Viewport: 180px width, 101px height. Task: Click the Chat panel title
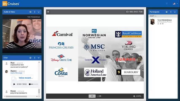[6, 58]
